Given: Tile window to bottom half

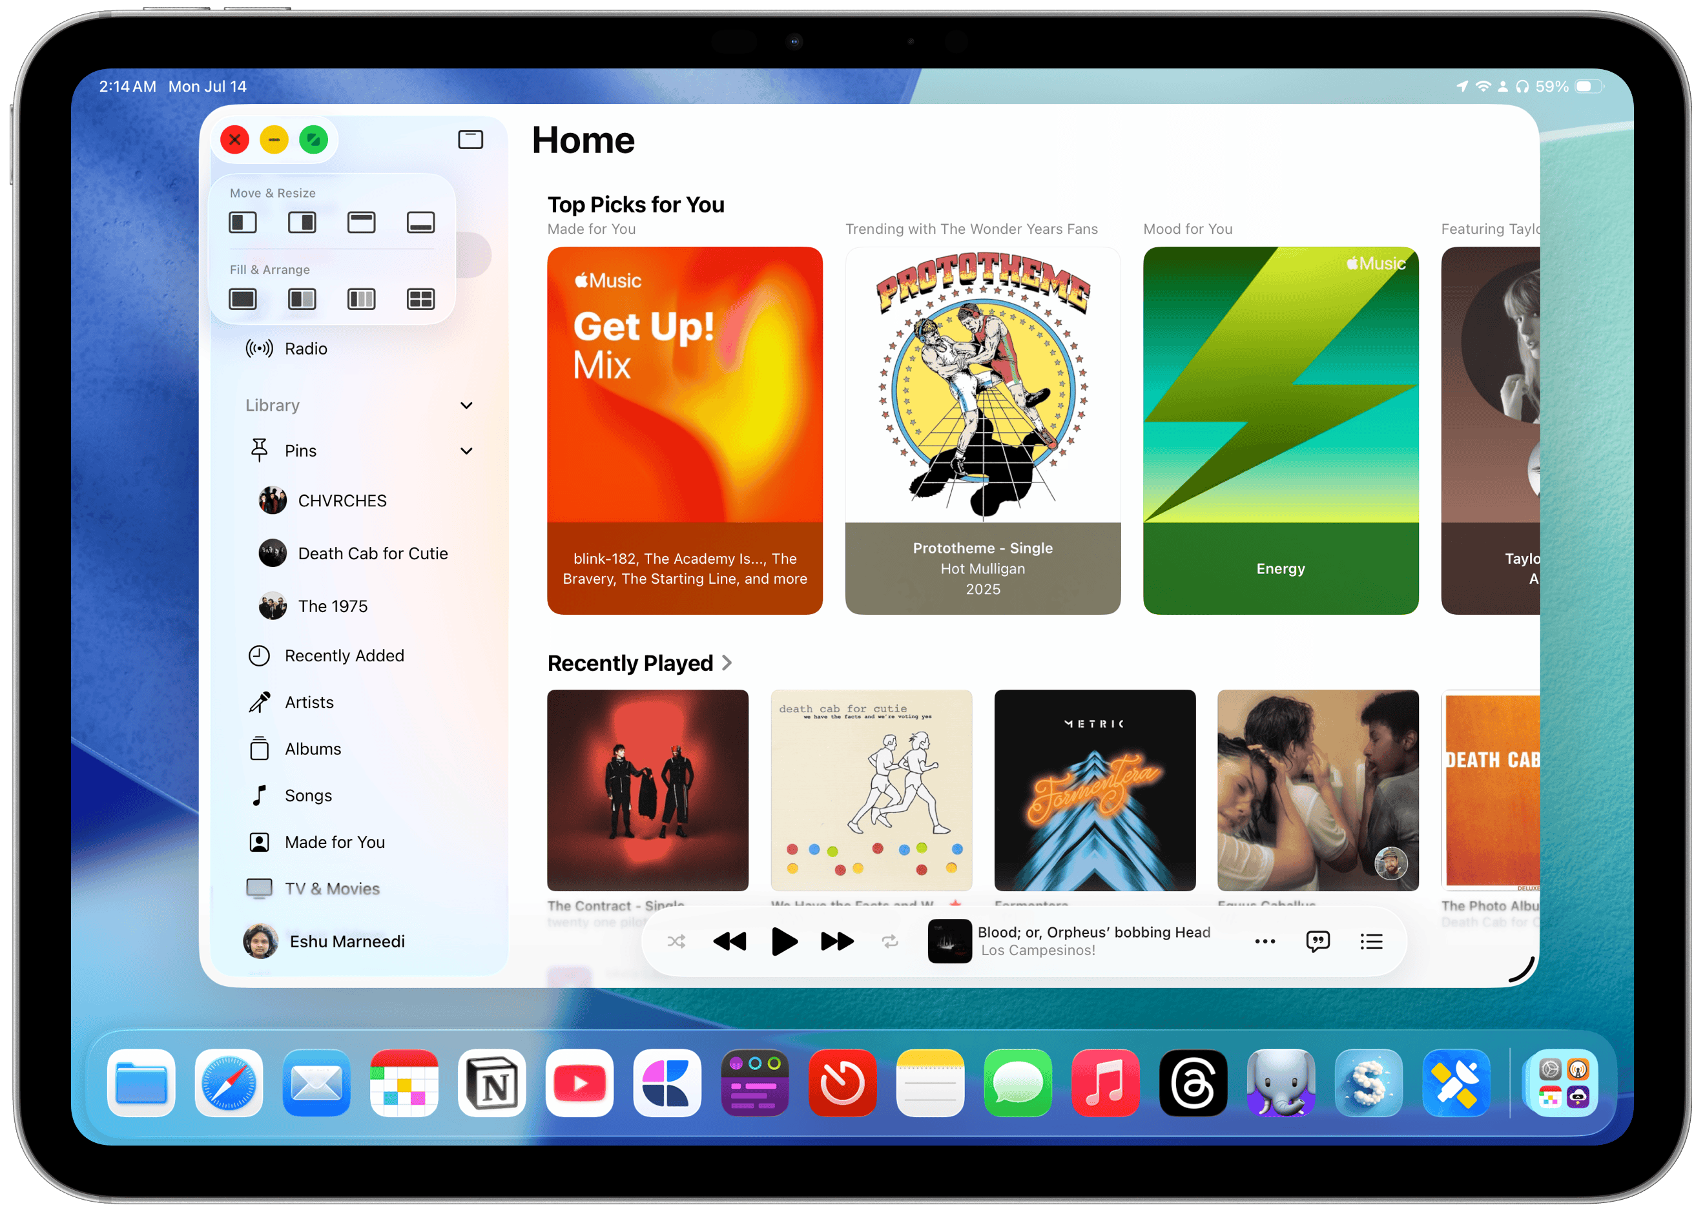Looking at the screenshot, I should pyautogui.click(x=421, y=223).
